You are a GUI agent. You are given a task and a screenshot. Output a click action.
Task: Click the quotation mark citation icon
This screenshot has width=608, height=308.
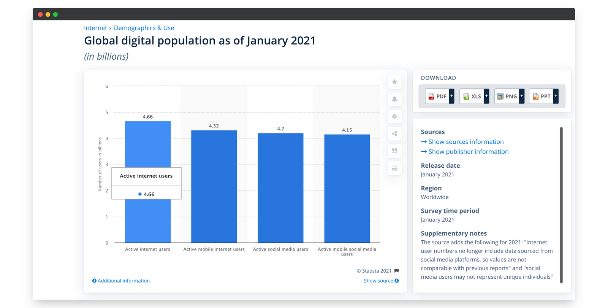pyautogui.click(x=394, y=151)
